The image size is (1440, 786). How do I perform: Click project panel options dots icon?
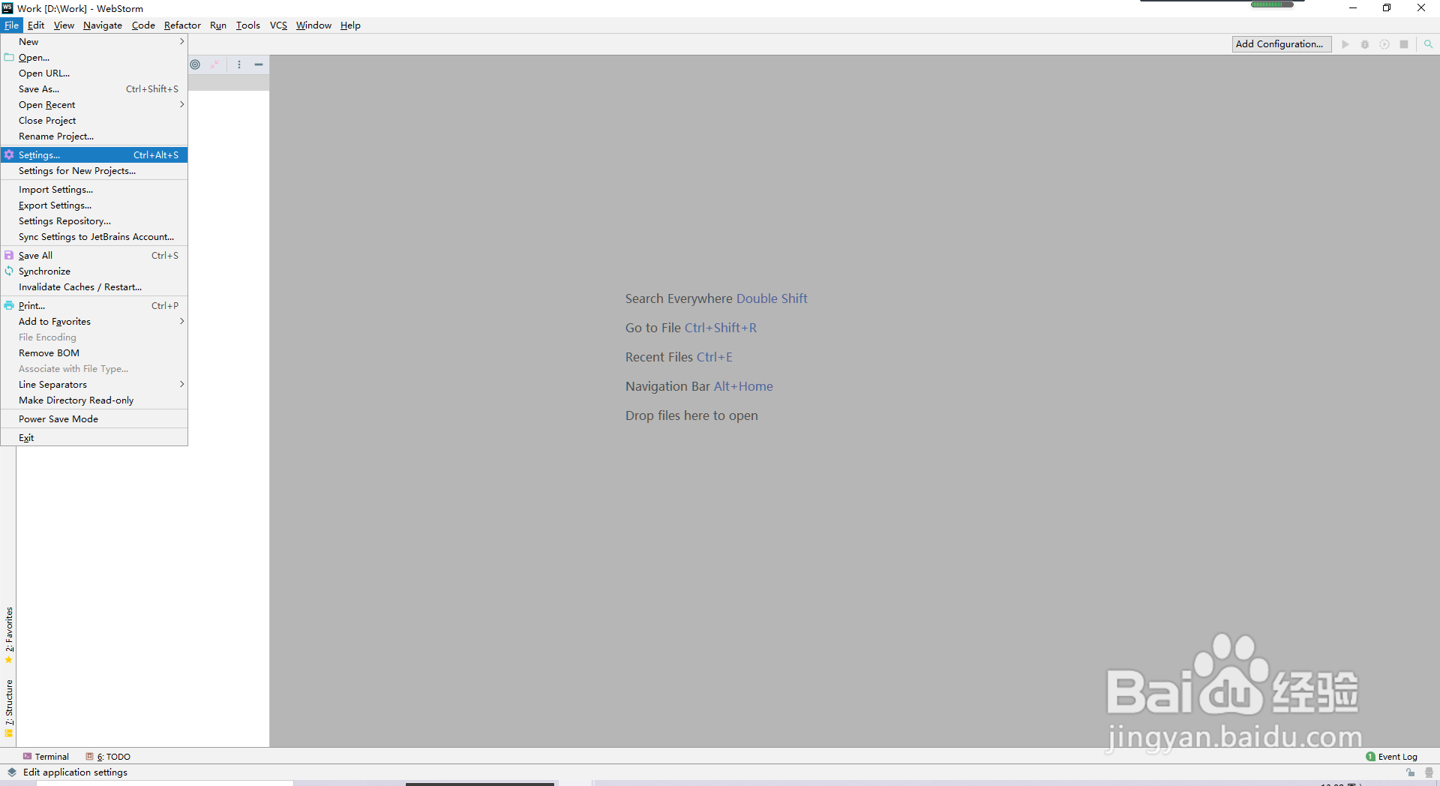point(239,64)
